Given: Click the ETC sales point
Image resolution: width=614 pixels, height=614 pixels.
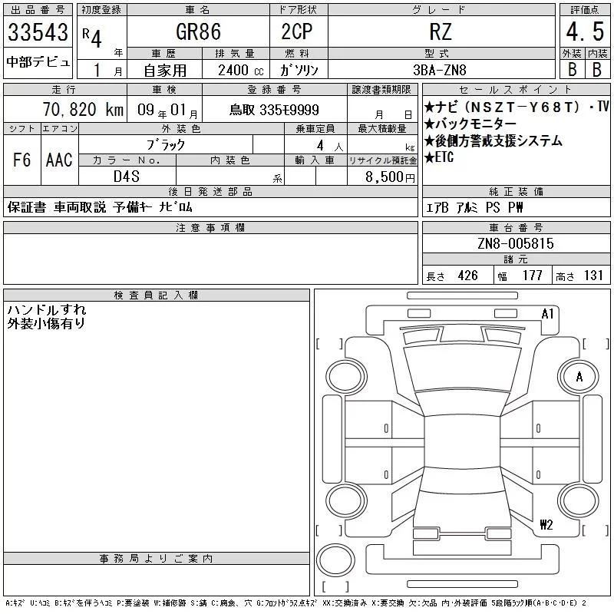Looking at the screenshot, I should [439, 157].
